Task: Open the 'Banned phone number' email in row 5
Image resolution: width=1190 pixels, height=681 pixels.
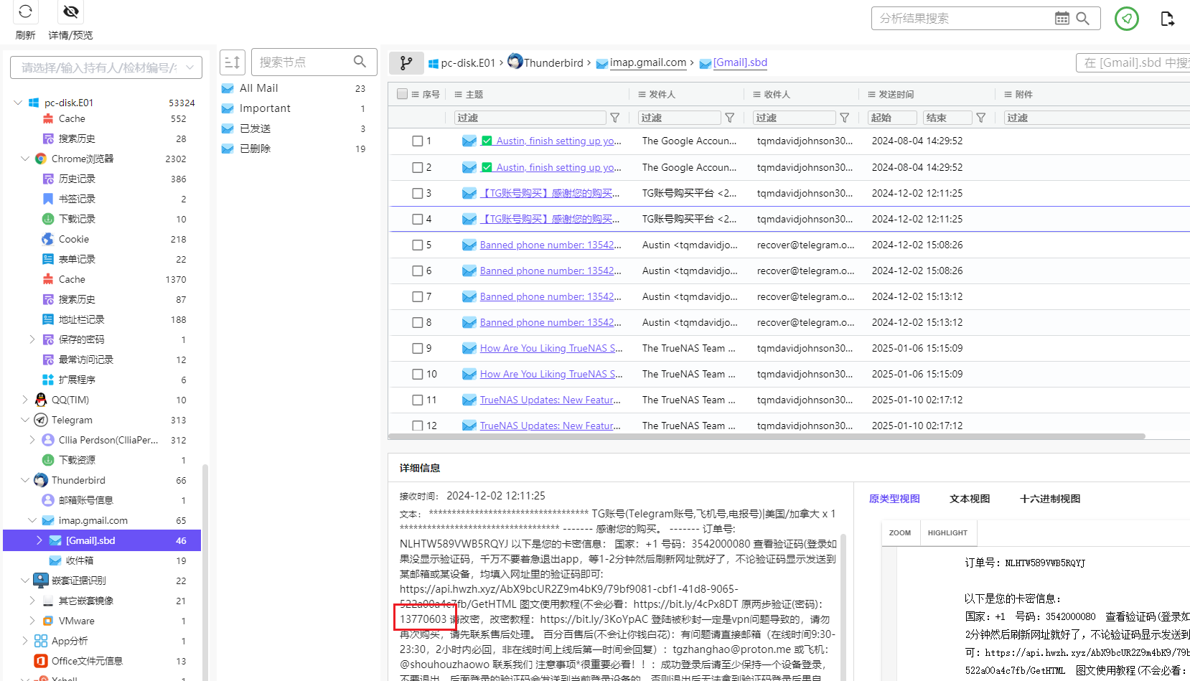Action: tap(551, 245)
